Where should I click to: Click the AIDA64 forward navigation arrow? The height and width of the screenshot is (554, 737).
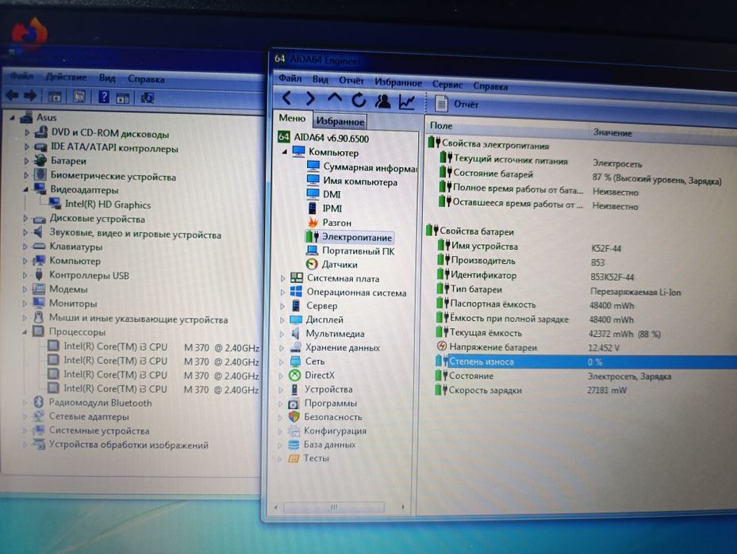click(x=310, y=98)
